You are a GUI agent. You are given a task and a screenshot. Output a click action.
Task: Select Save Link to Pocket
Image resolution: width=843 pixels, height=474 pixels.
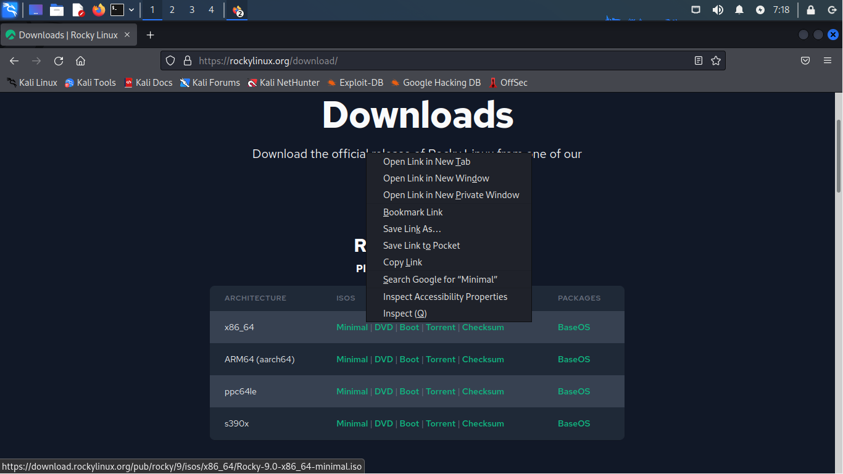[449, 246]
